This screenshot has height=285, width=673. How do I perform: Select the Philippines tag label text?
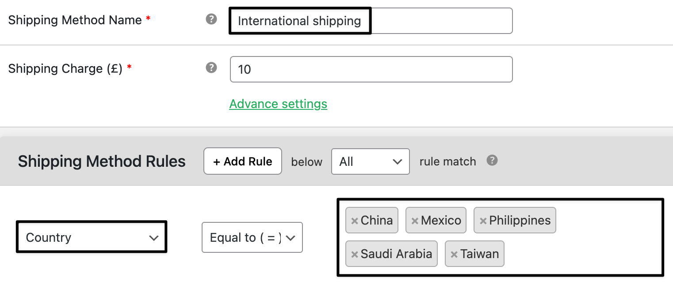pyautogui.click(x=520, y=221)
